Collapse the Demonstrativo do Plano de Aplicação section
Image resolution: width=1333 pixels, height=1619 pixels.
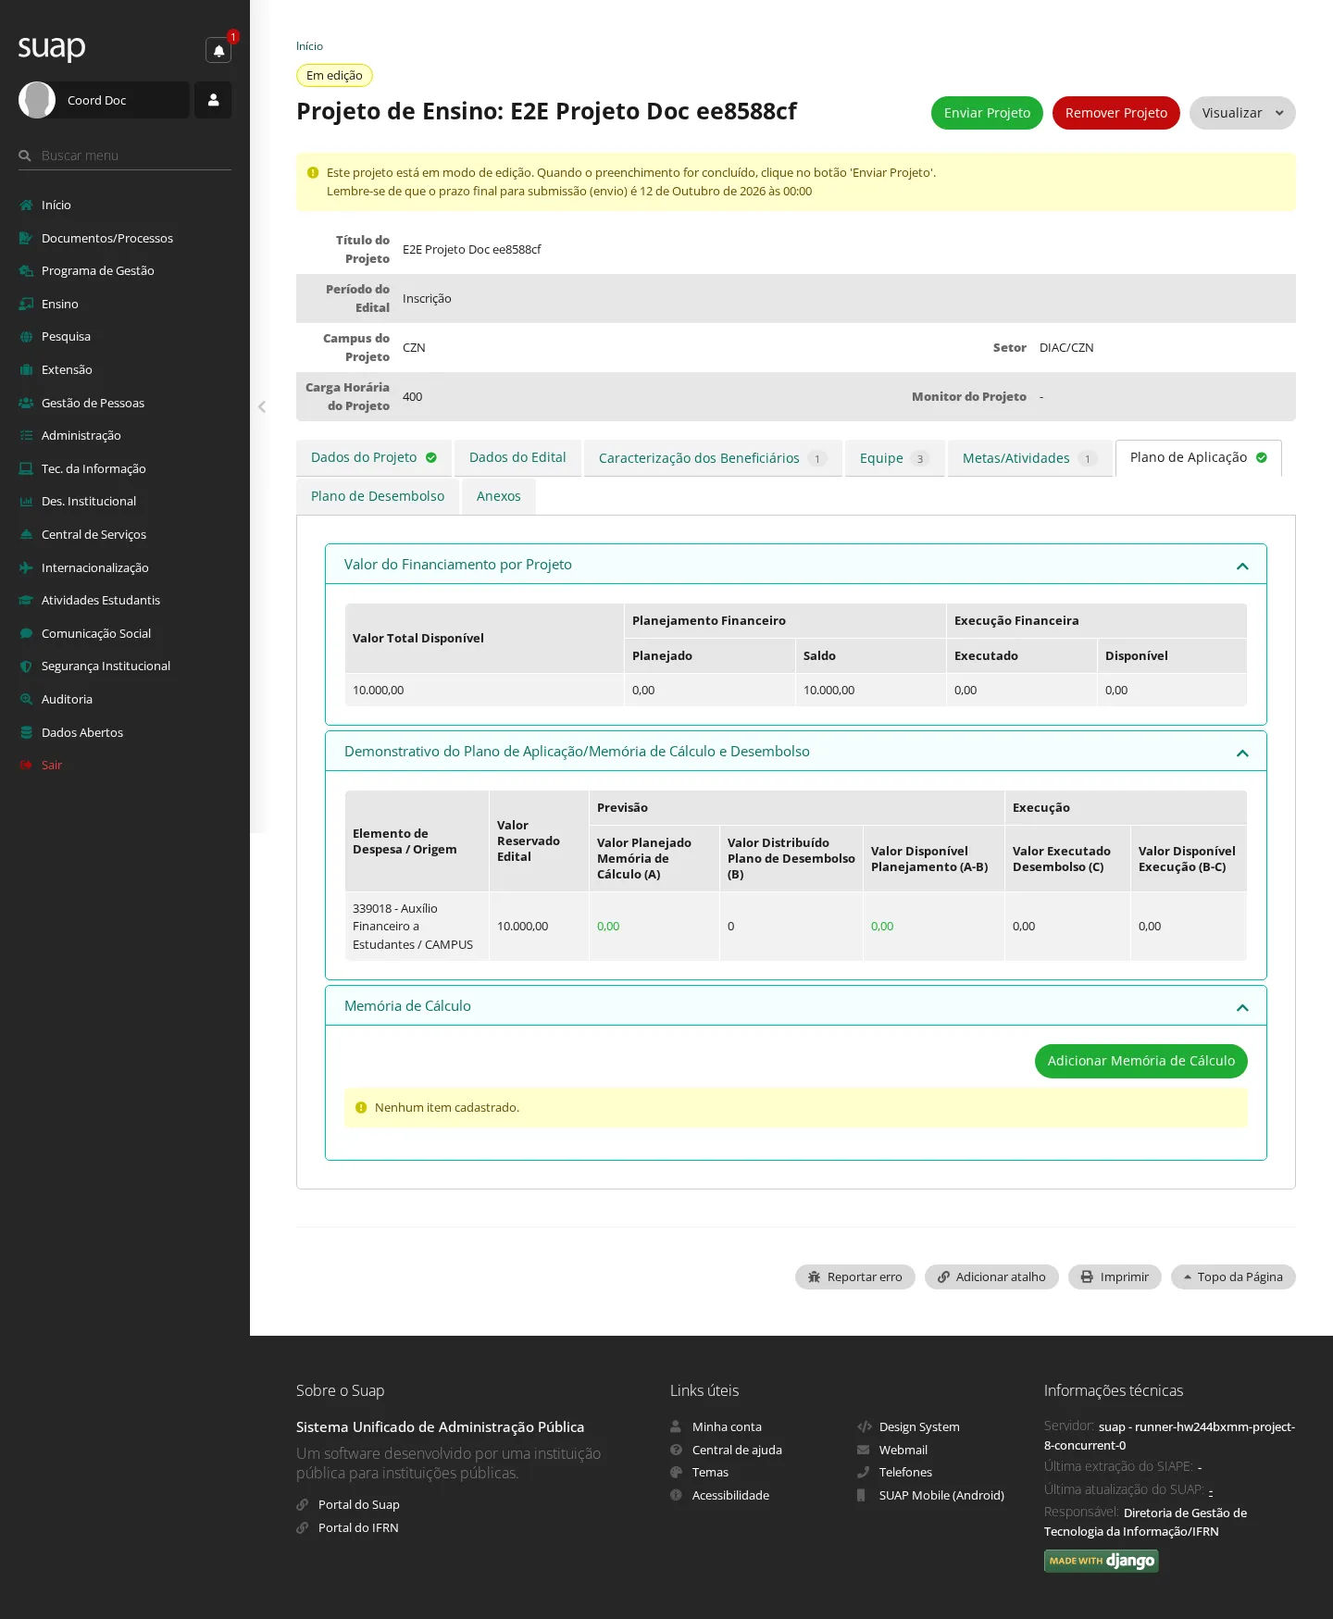tap(1242, 753)
